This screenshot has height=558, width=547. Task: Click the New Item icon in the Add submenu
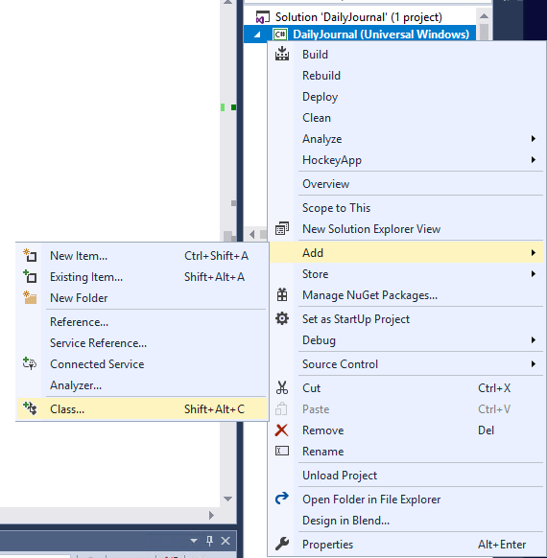[30, 256]
